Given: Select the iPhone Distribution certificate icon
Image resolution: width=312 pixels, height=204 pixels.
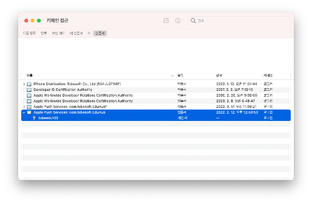Looking at the screenshot, I should pyautogui.click(x=29, y=84).
